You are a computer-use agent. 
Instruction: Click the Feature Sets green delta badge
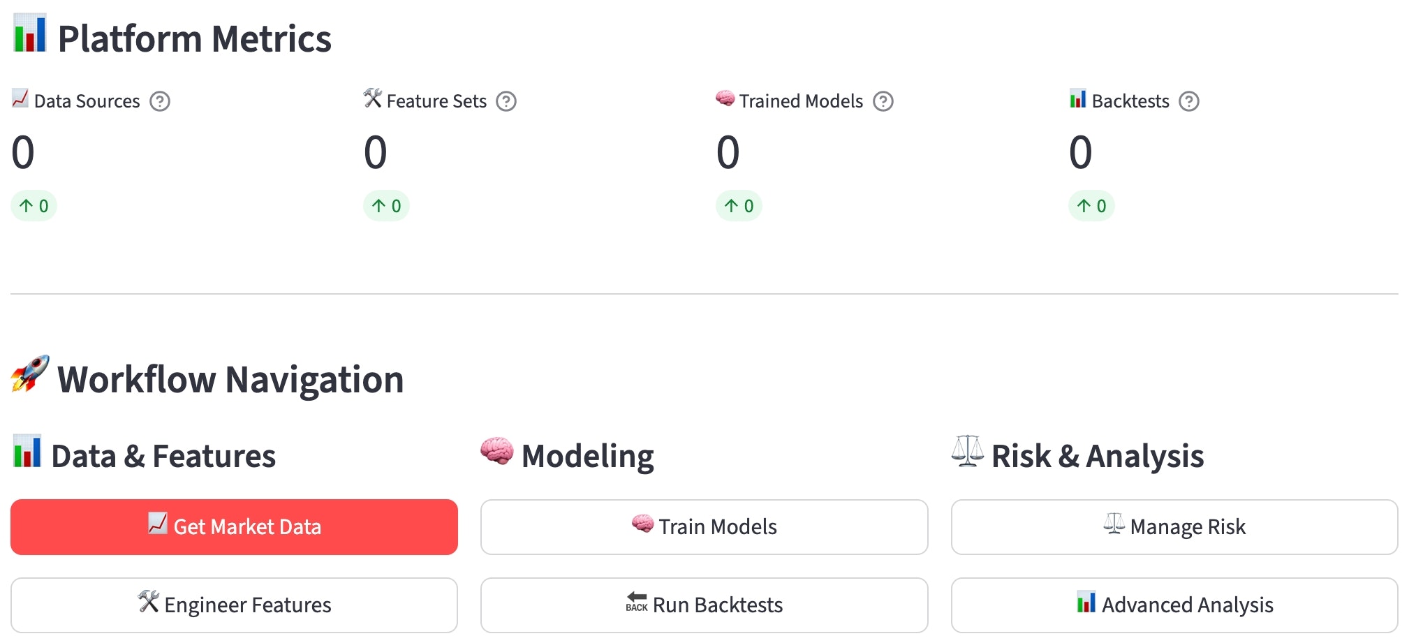point(386,206)
